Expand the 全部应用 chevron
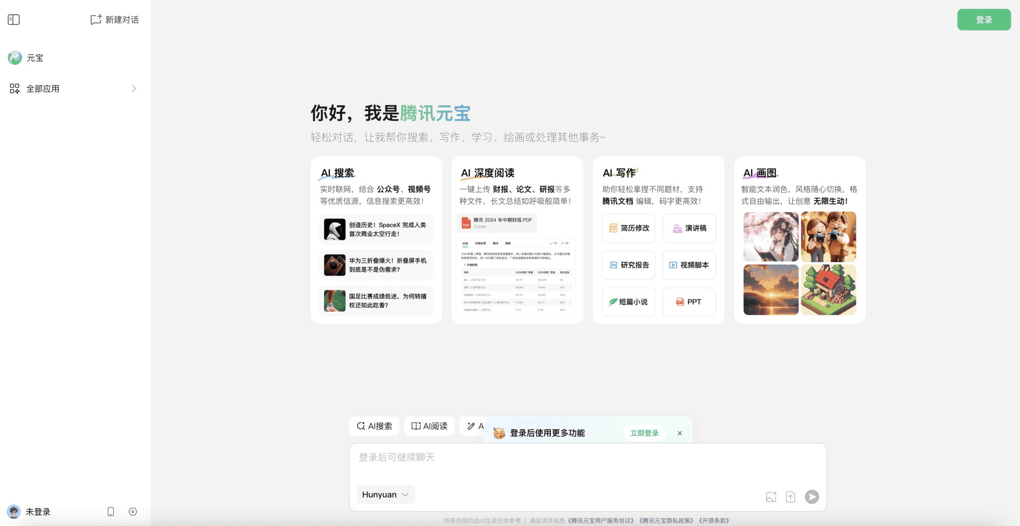 pos(134,89)
